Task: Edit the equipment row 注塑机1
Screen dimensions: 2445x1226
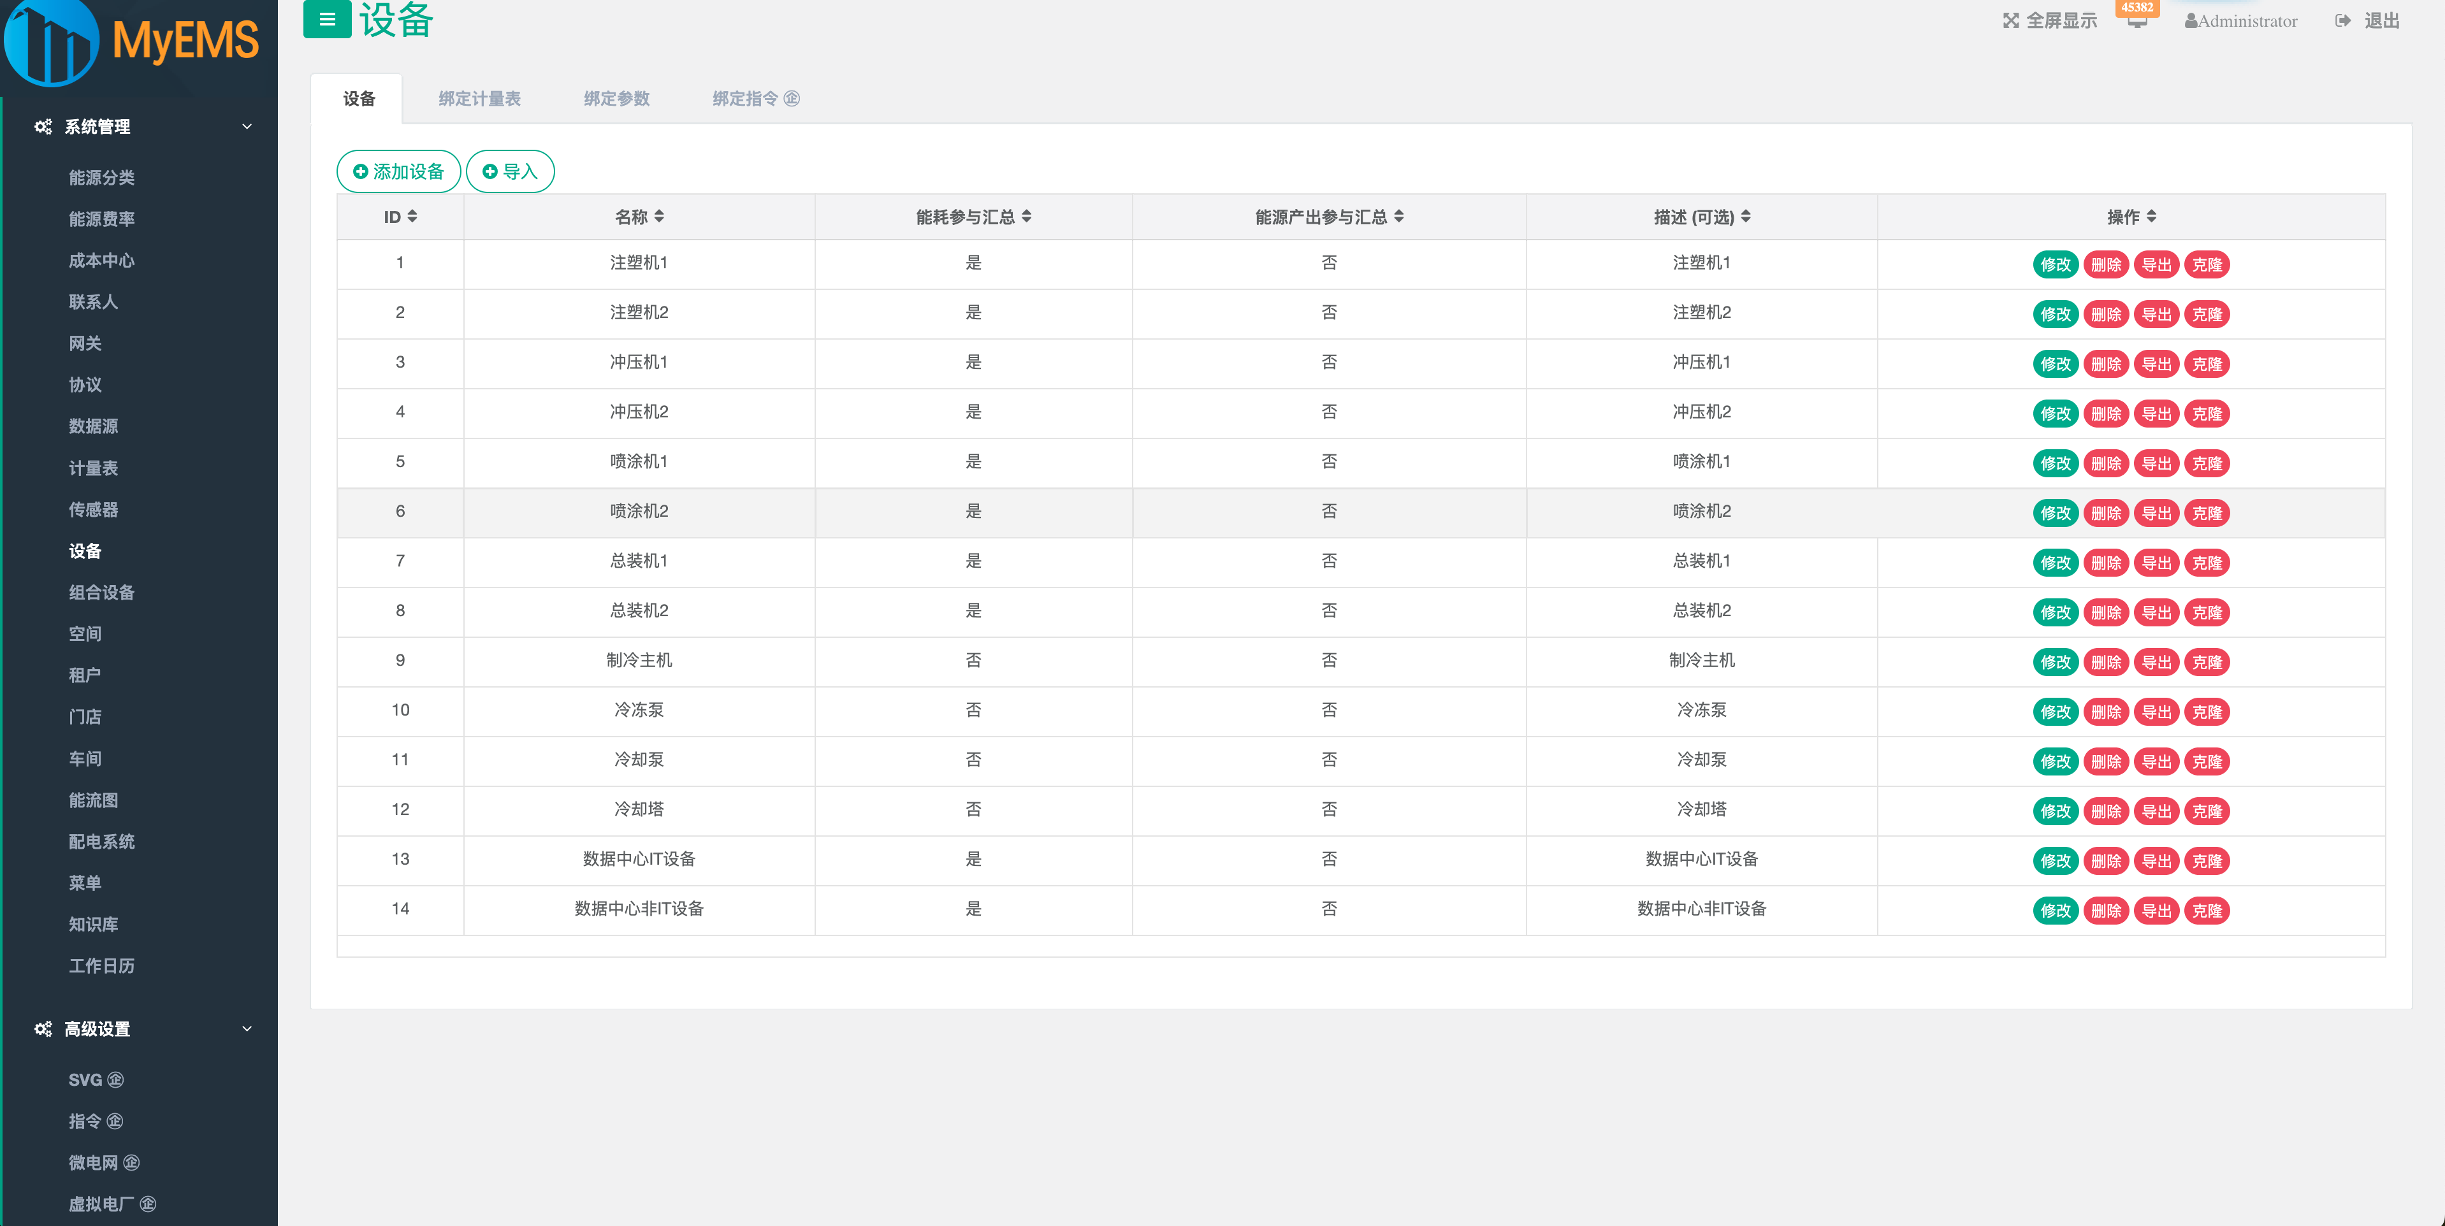Action: pyautogui.click(x=2055, y=264)
